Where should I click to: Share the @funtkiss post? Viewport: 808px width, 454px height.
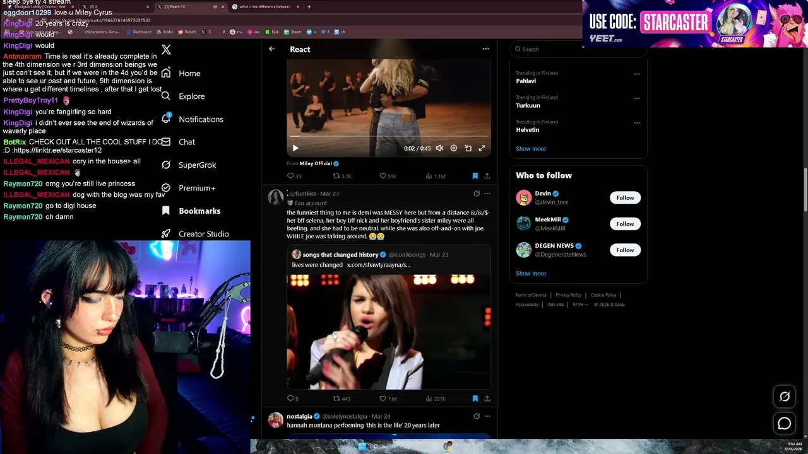tap(487, 399)
